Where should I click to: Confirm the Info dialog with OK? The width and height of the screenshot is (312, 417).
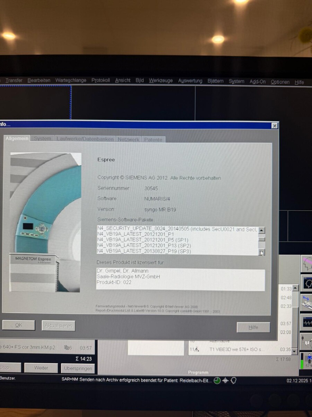click(18, 325)
